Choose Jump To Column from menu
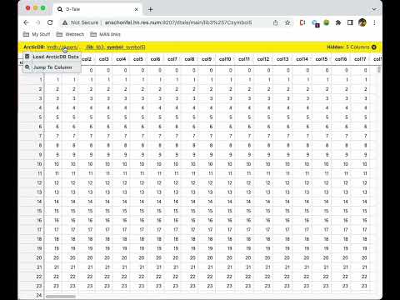This screenshot has width=400, height=300. tap(52, 67)
